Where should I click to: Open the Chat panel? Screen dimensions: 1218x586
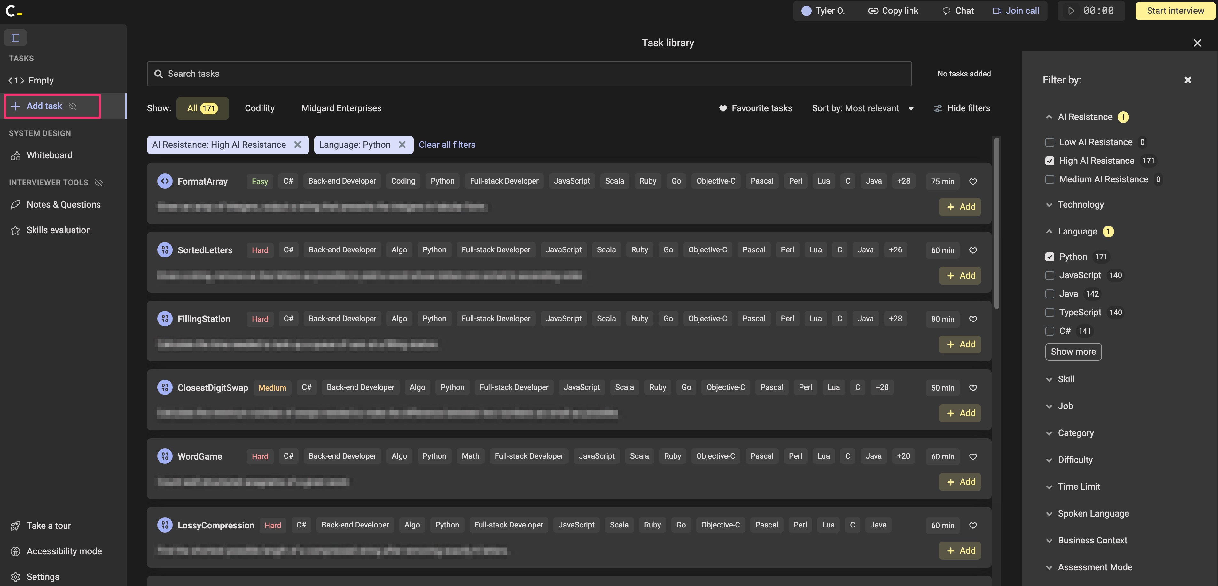click(x=958, y=11)
